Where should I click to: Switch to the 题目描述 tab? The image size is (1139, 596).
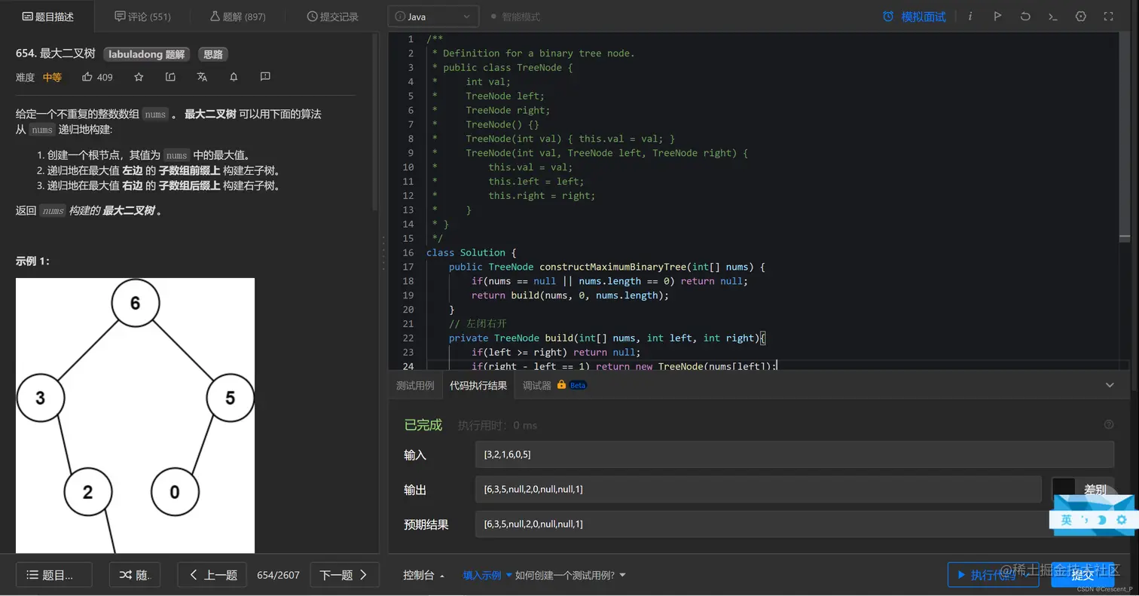[47, 16]
